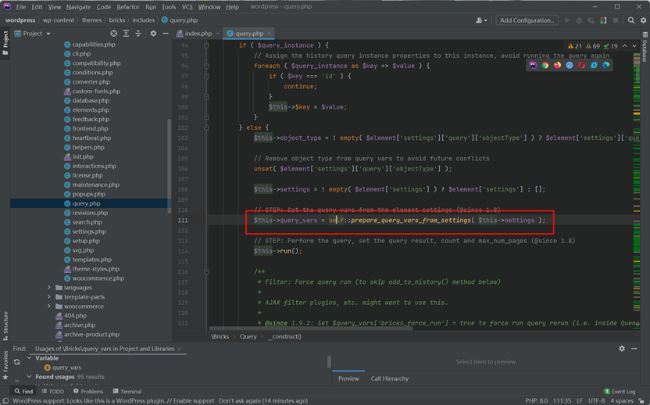Switch to the Preview tab
The image size is (650, 405).
(x=348, y=379)
